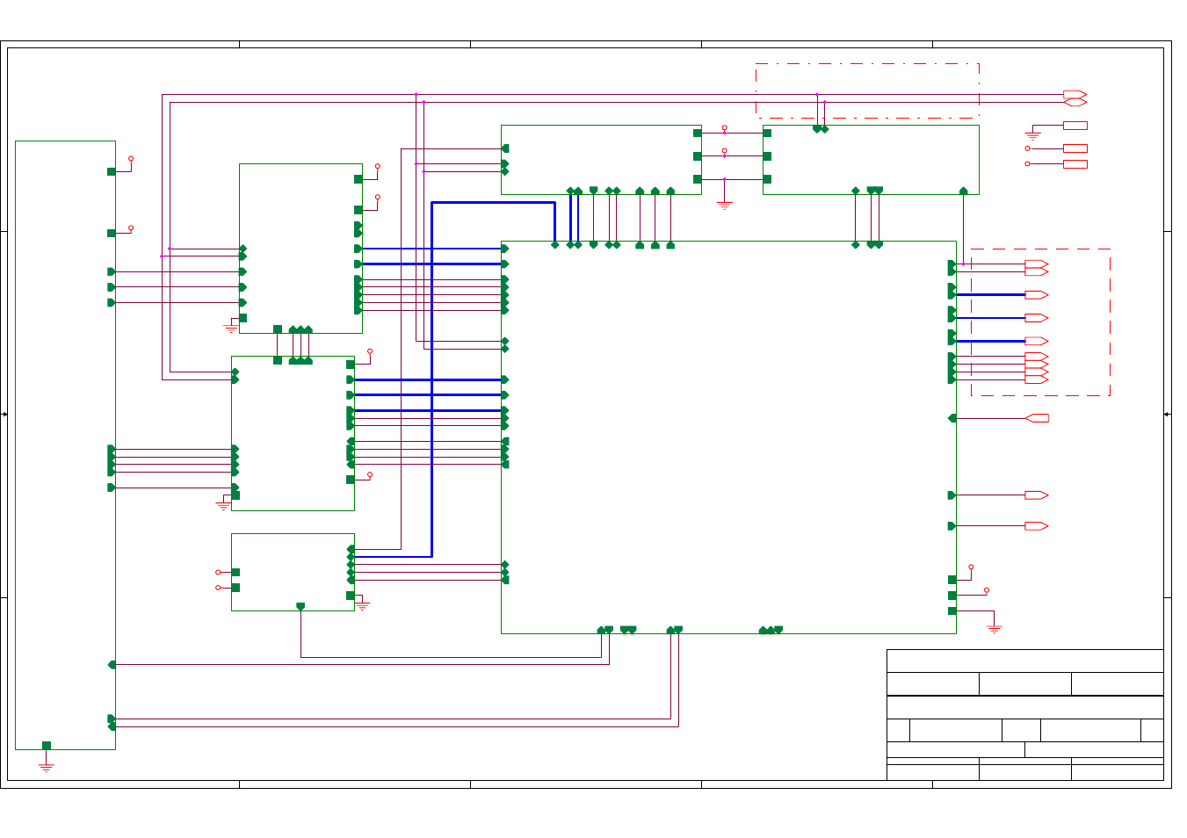This screenshot has width=1187, height=838.
Task: Click the top row of the title block
Action: 1025,661
